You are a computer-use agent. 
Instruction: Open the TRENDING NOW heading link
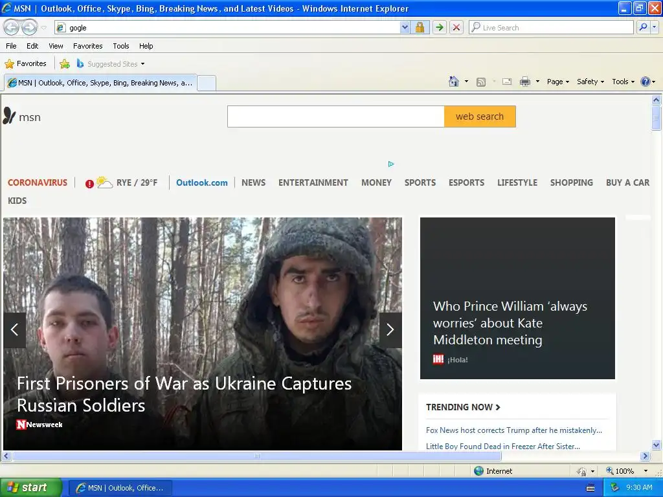click(463, 407)
